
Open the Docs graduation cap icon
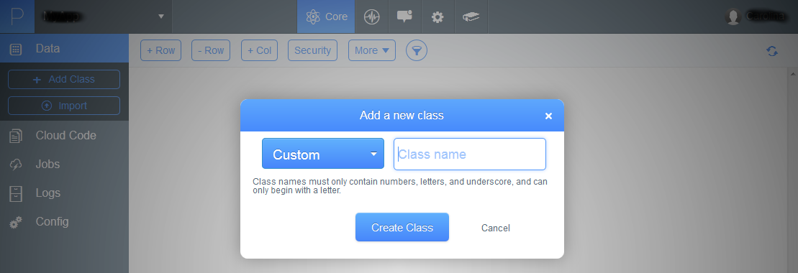pyautogui.click(x=471, y=17)
